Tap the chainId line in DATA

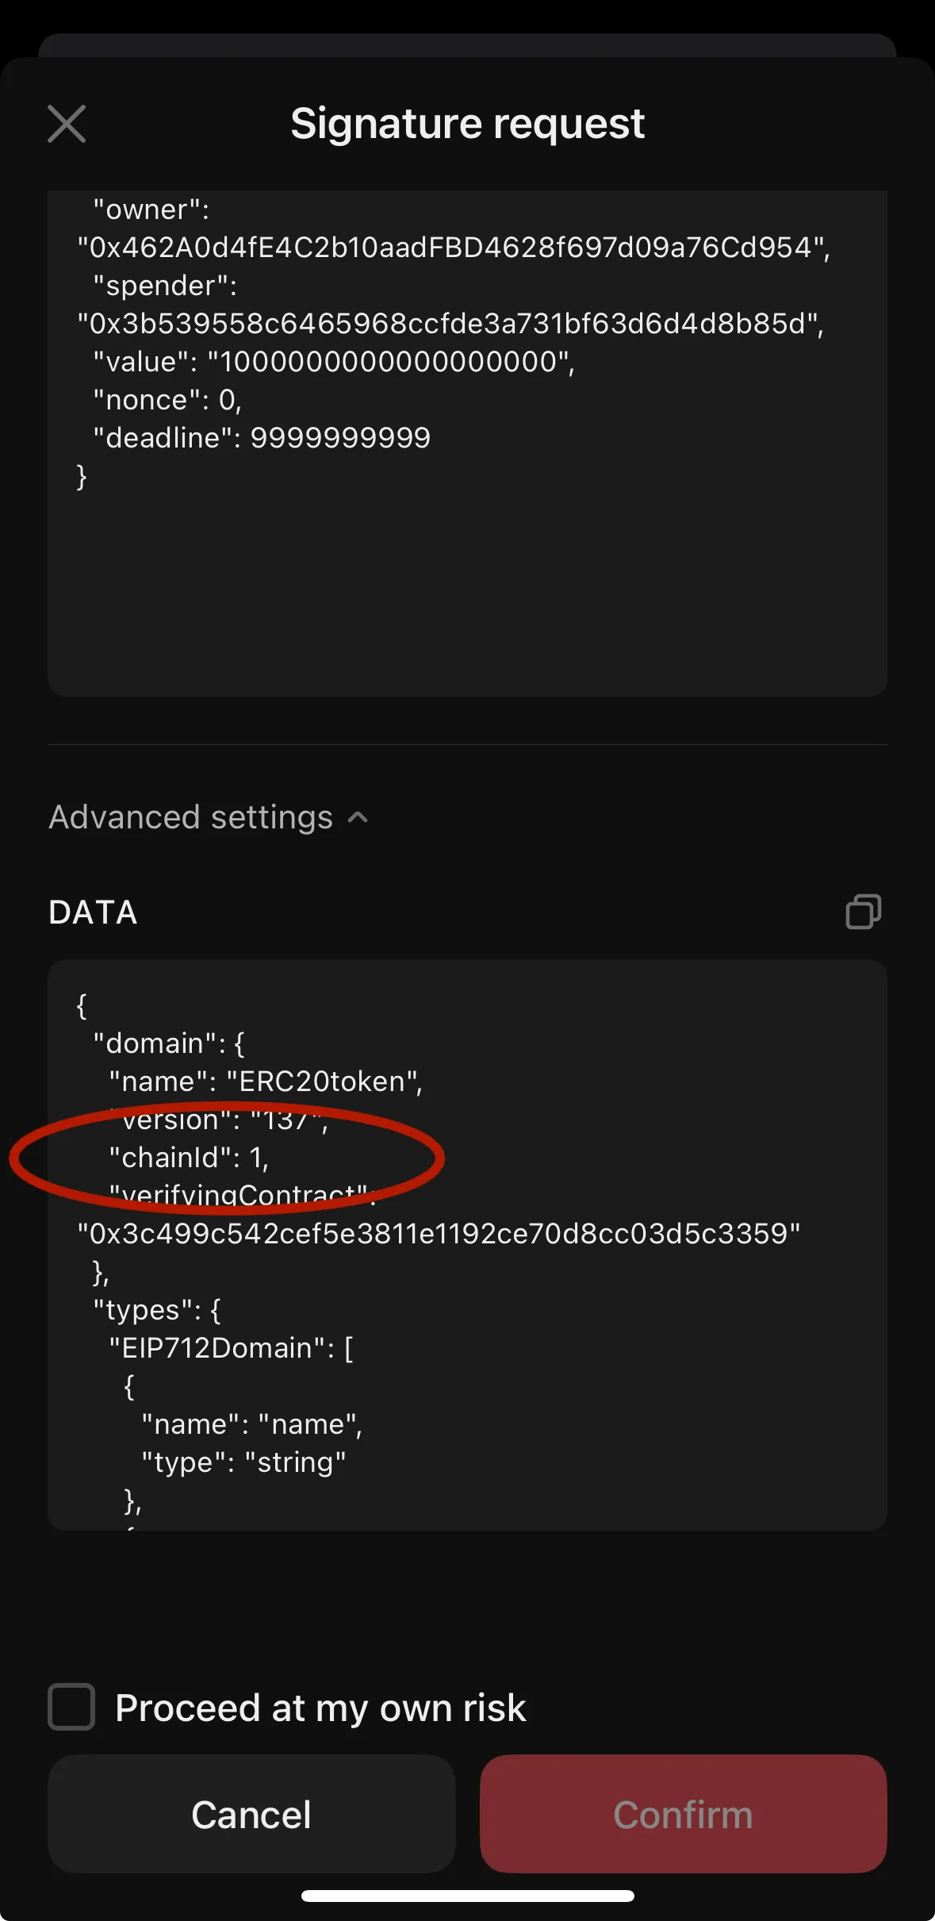[x=189, y=1158]
